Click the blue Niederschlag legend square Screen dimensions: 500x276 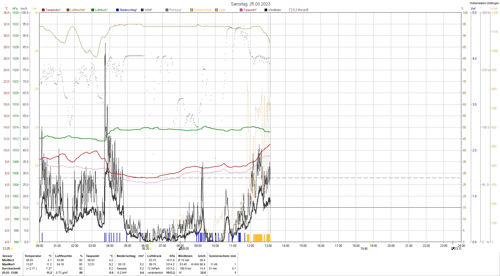117,10
